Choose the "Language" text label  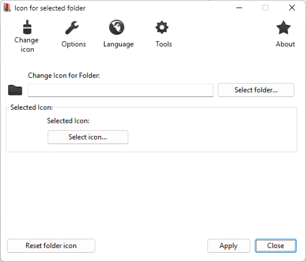pyautogui.click(x=118, y=44)
